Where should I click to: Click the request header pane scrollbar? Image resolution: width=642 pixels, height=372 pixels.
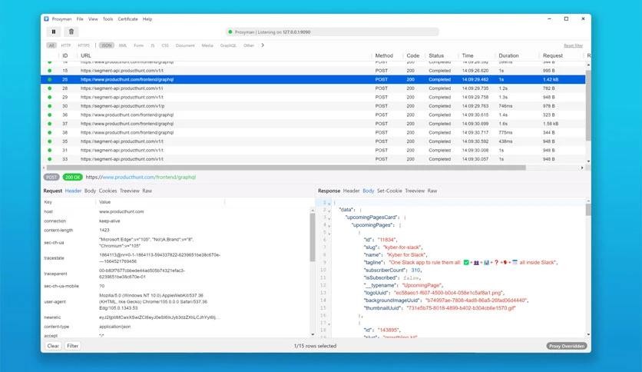point(313,237)
